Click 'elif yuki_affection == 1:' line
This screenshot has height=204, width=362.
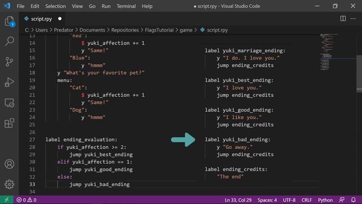point(95,162)
